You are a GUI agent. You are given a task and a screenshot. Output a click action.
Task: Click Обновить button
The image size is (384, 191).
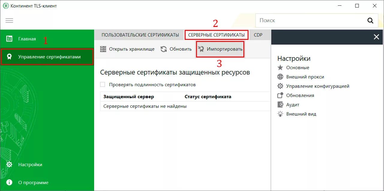176,49
